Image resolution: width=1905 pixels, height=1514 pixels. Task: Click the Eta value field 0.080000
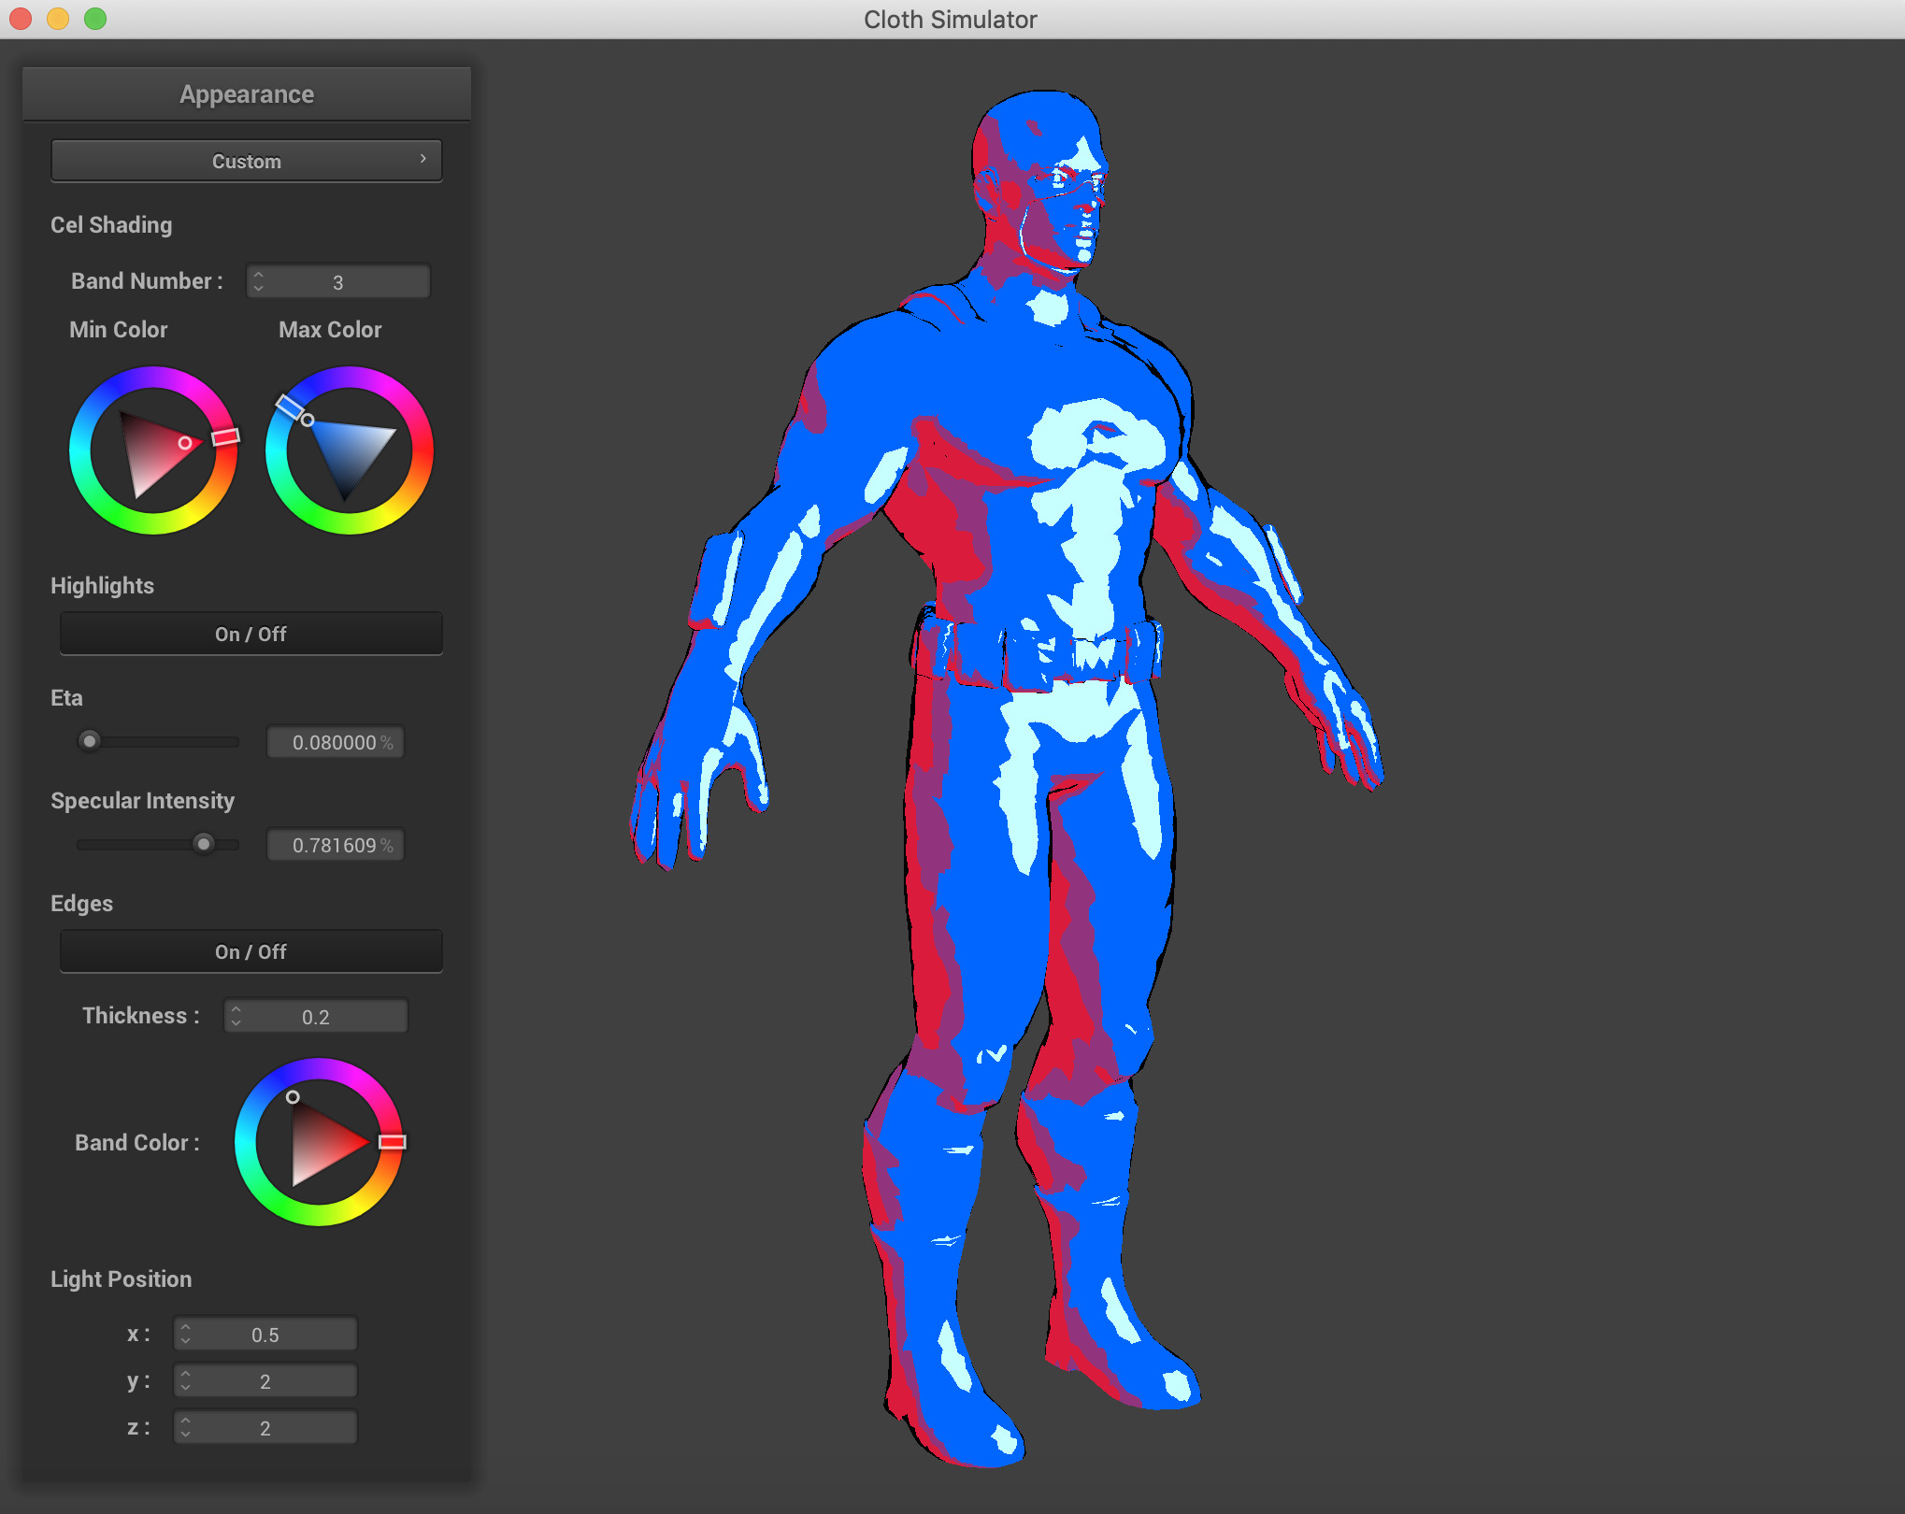click(x=336, y=742)
